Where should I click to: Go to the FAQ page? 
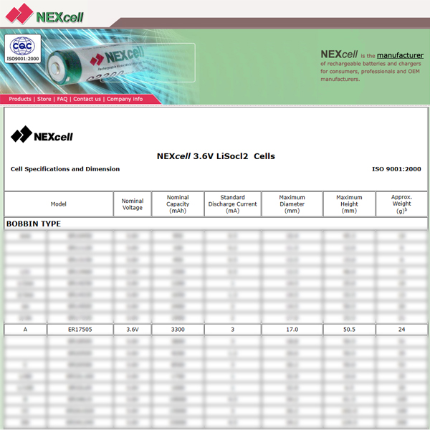click(x=62, y=99)
